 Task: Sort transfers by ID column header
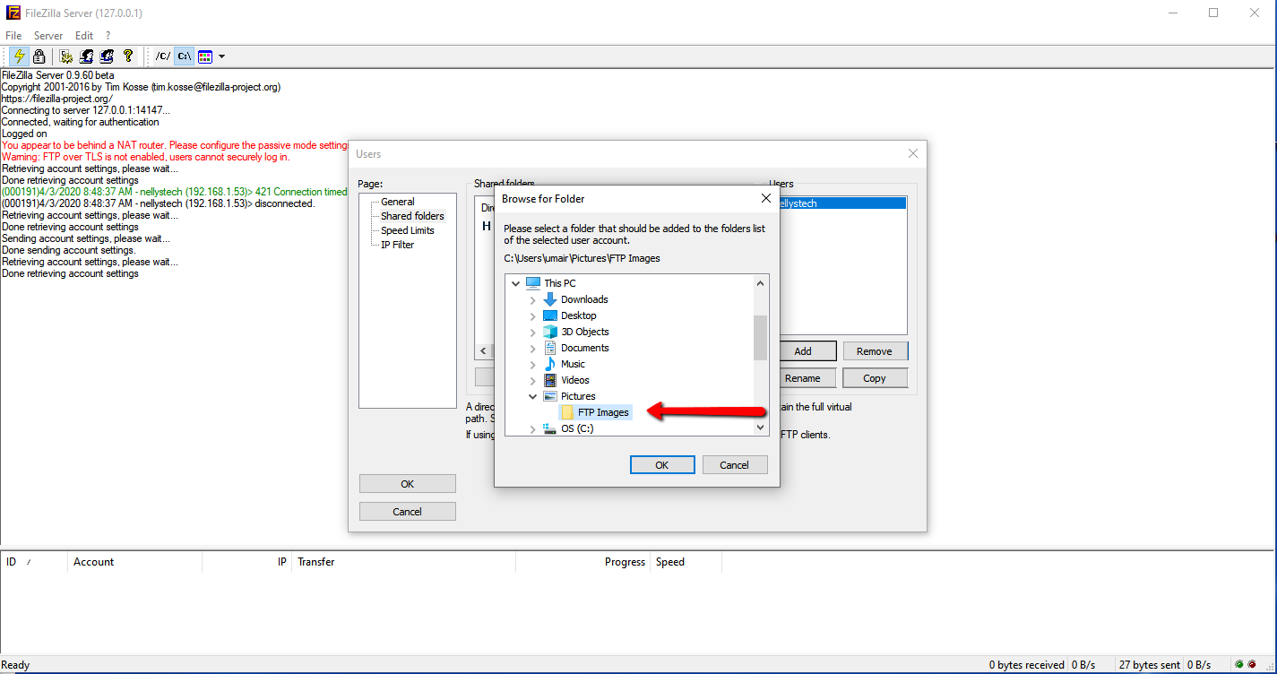pyautogui.click(x=34, y=562)
